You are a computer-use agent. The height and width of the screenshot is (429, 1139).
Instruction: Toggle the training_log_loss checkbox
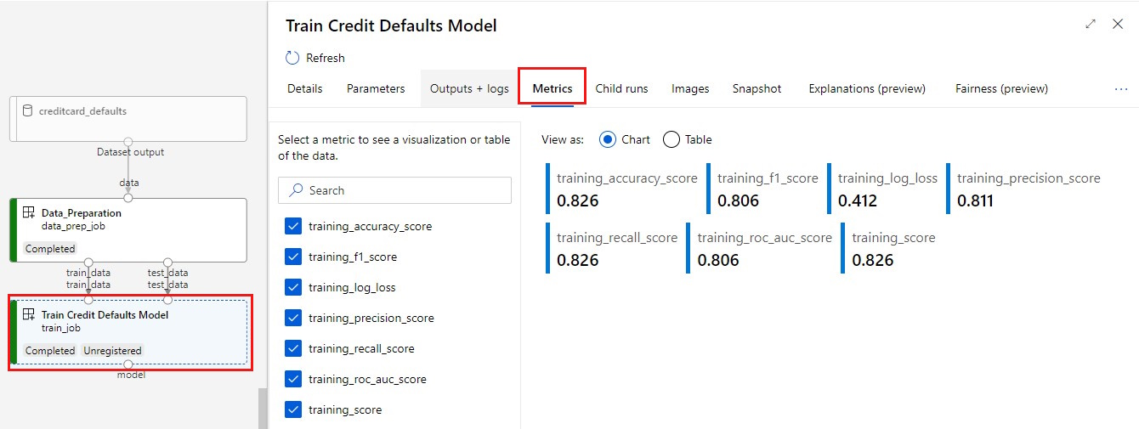pyautogui.click(x=293, y=287)
